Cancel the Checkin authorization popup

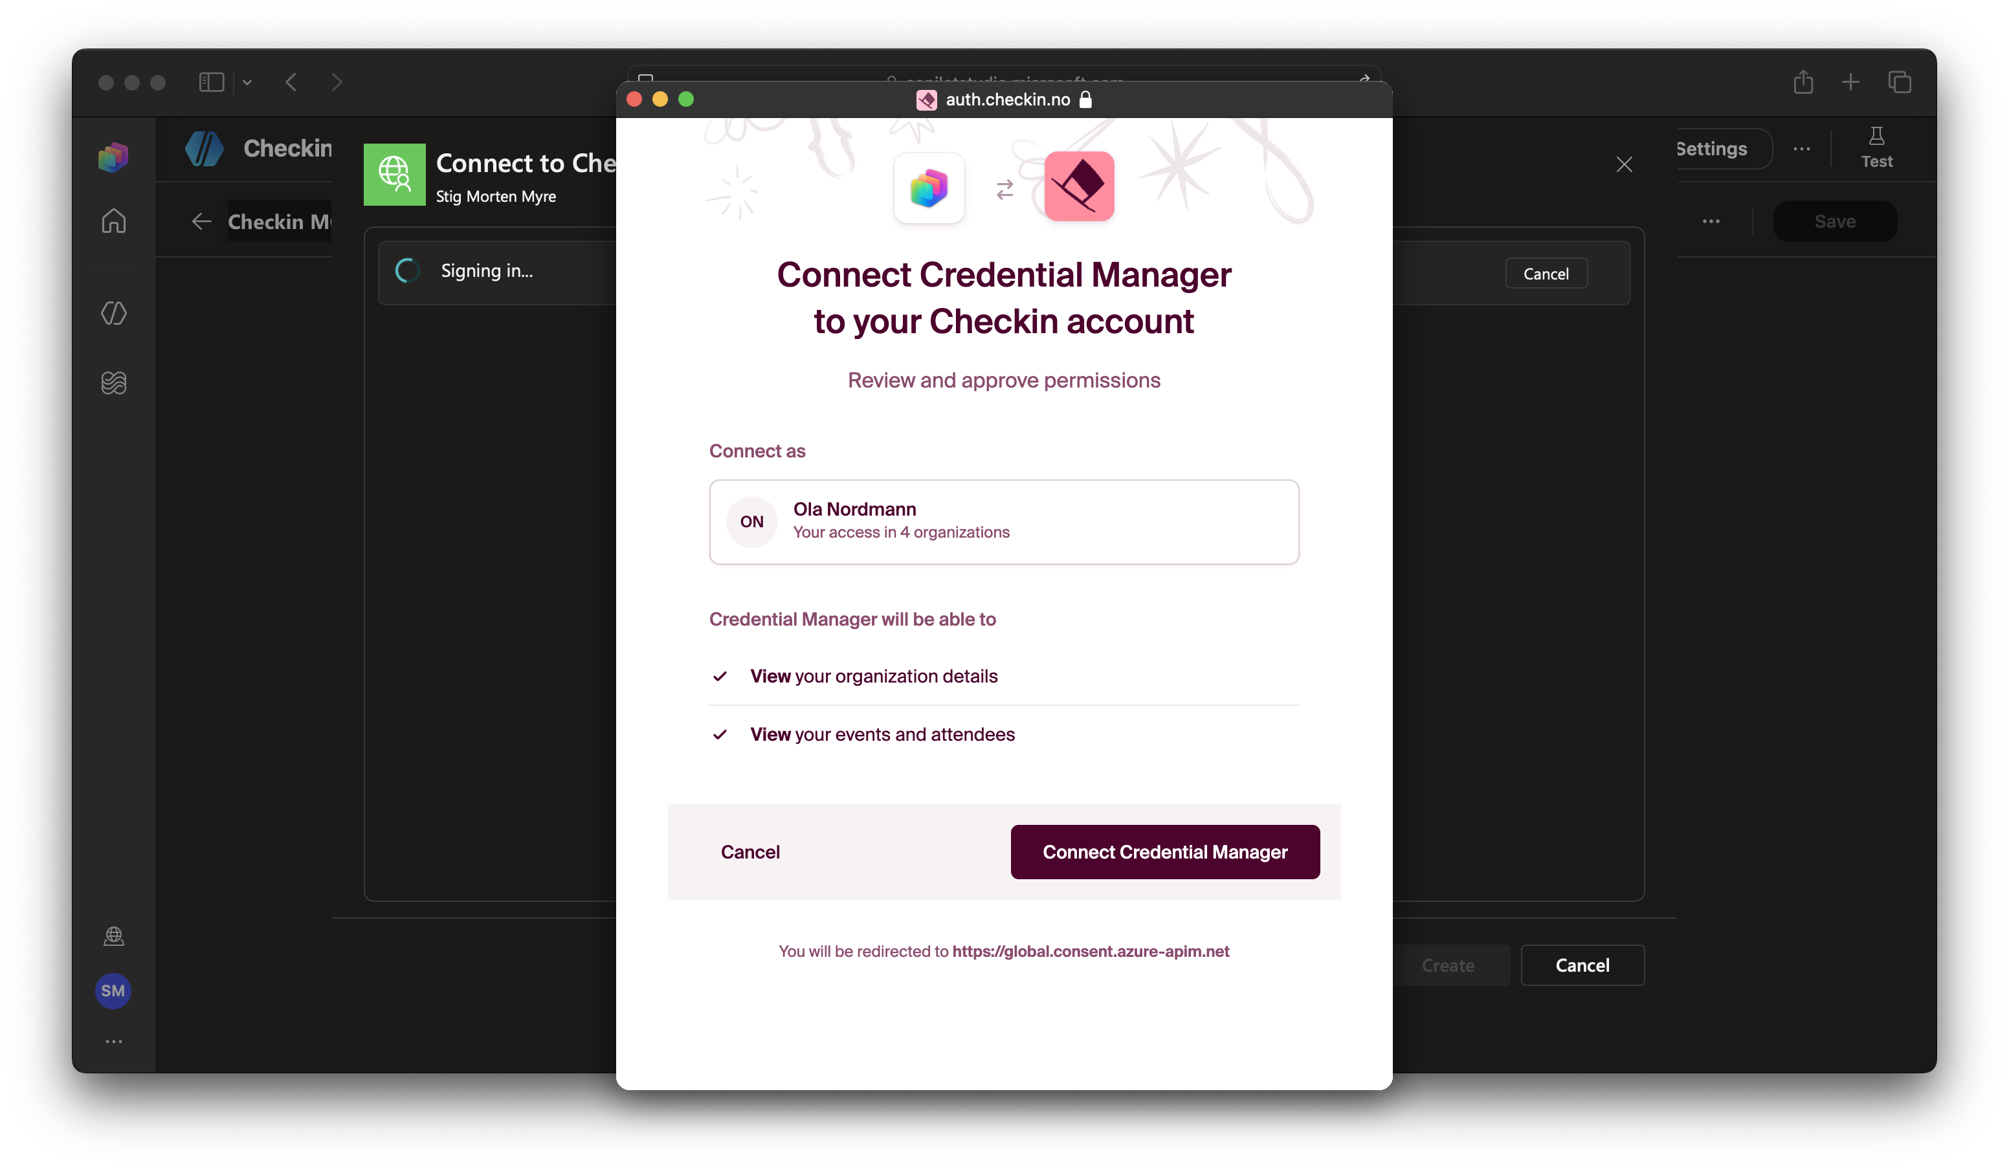tap(750, 852)
